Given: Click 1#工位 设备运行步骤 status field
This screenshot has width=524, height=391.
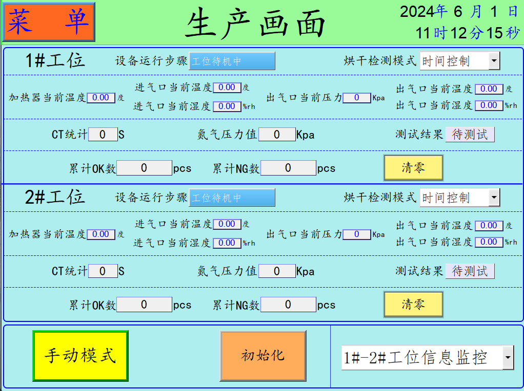Looking at the screenshot, I should [x=232, y=61].
